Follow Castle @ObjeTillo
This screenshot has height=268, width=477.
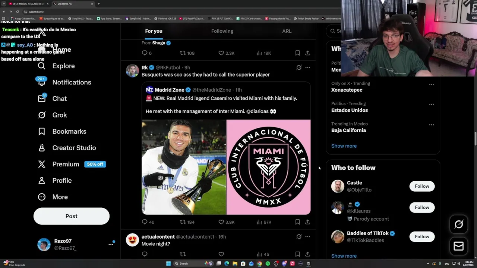click(x=422, y=186)
